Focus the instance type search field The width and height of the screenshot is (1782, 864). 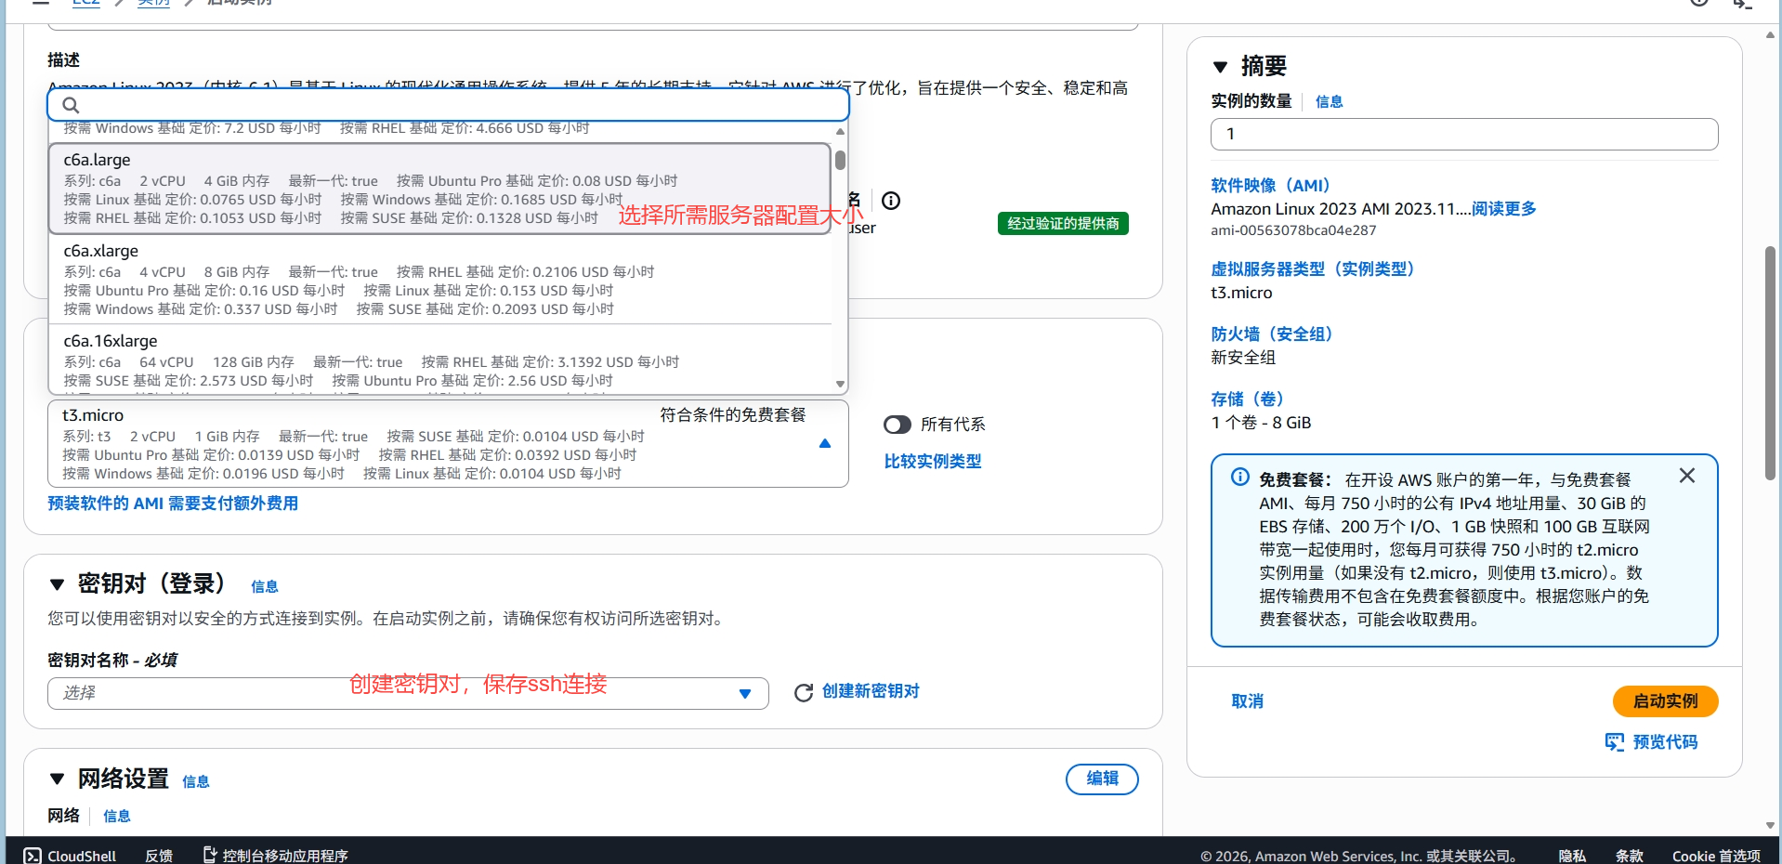[448, 105]
